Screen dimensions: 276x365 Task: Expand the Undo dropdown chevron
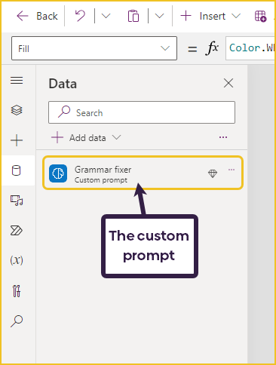(x=106, y=16)
